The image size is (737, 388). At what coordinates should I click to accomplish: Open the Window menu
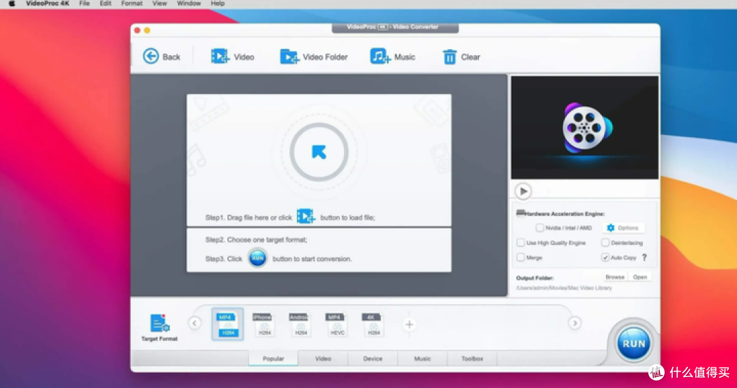188,3
